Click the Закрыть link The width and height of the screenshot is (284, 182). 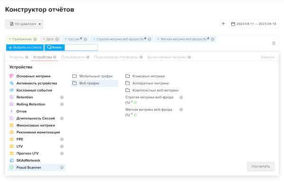(267, 57)
